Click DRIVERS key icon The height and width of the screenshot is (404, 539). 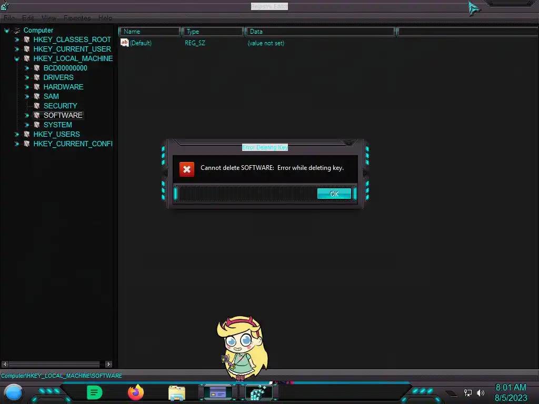pyautogui.click(x=37, y=78)
